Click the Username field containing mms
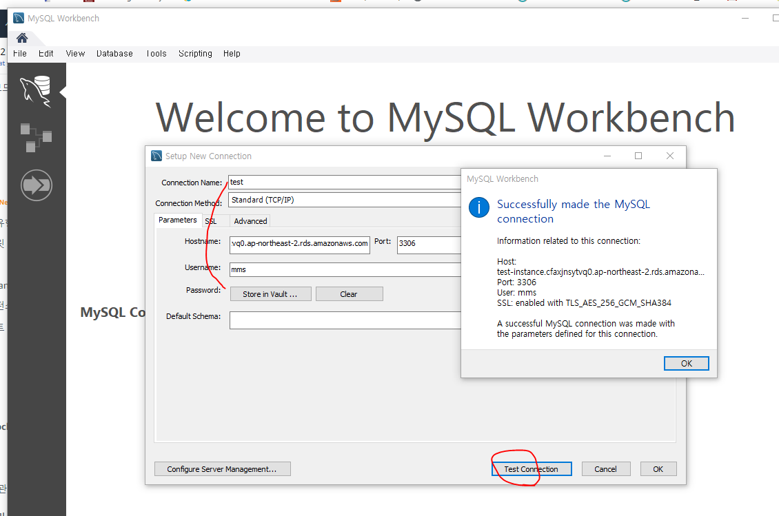This screenshot has height=516, width=779. (345, 269)
